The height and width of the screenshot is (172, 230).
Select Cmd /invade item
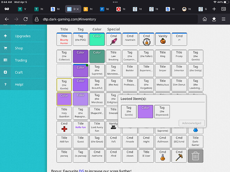[130, 142]
